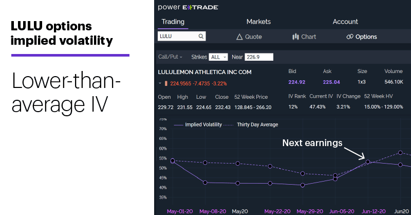
Task: Click the thirty day average point at May-08-20
Action: [205, 163]
